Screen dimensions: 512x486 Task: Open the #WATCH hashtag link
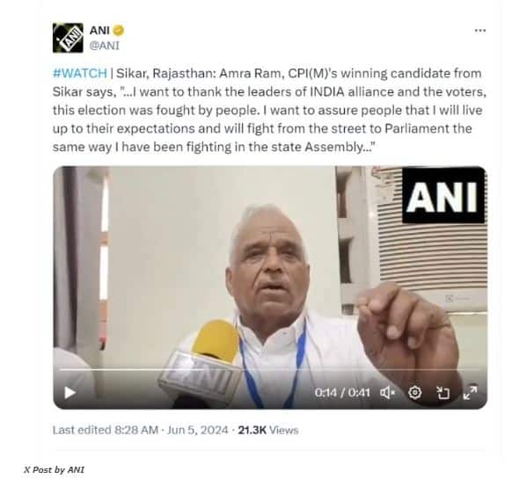coord(80,74)
